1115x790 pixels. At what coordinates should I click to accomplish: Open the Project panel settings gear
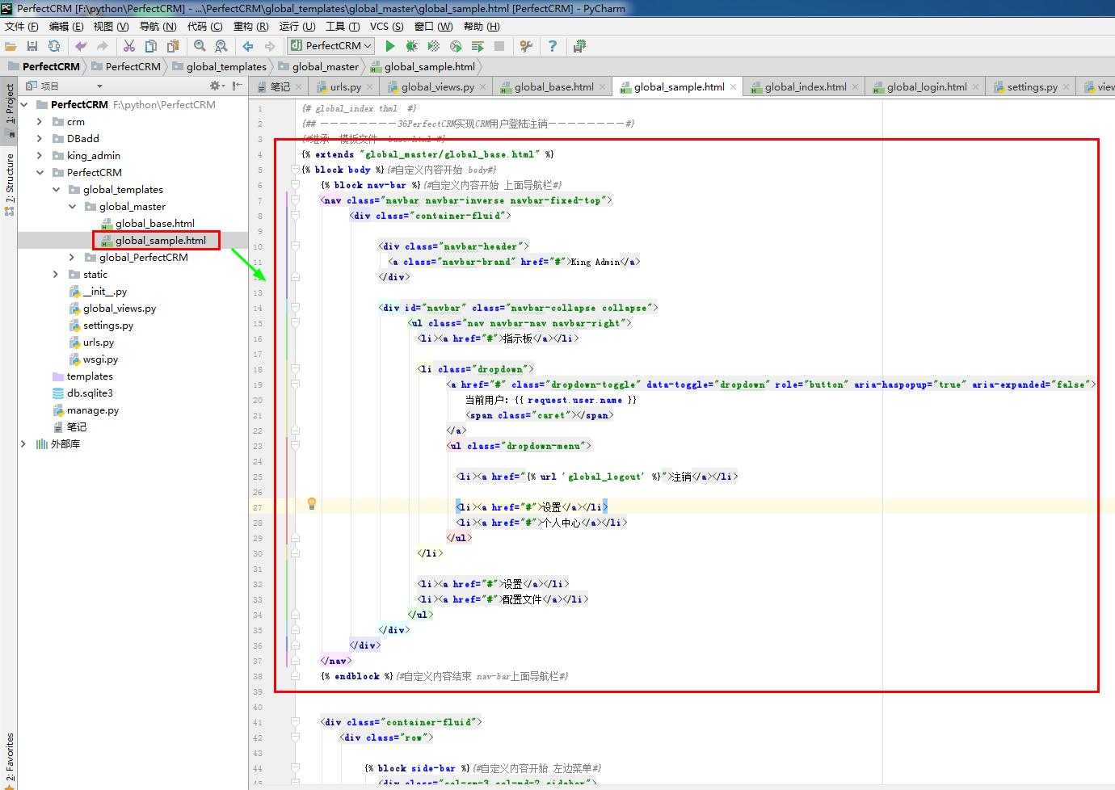coord(217,86)
